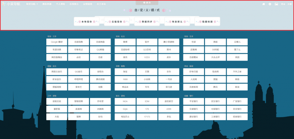Open the 必应 tile
The width and height of the screenshot is (294, 139).
[78, 57]
